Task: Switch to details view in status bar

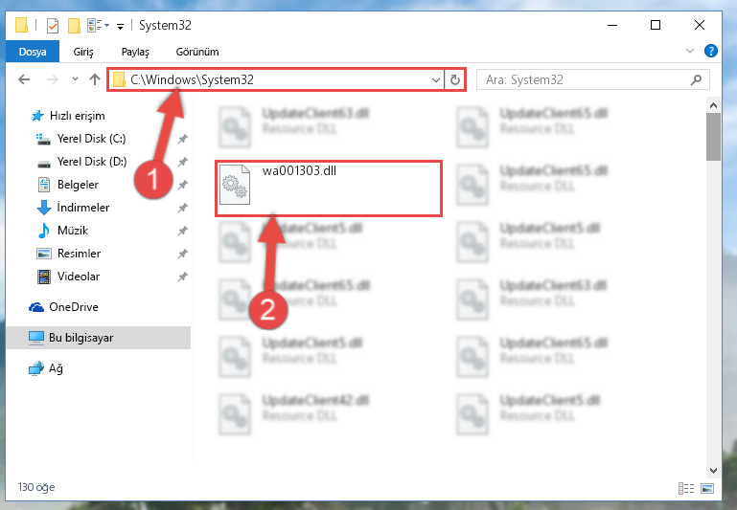Action: pyautogui.click(x=686, y=488)
